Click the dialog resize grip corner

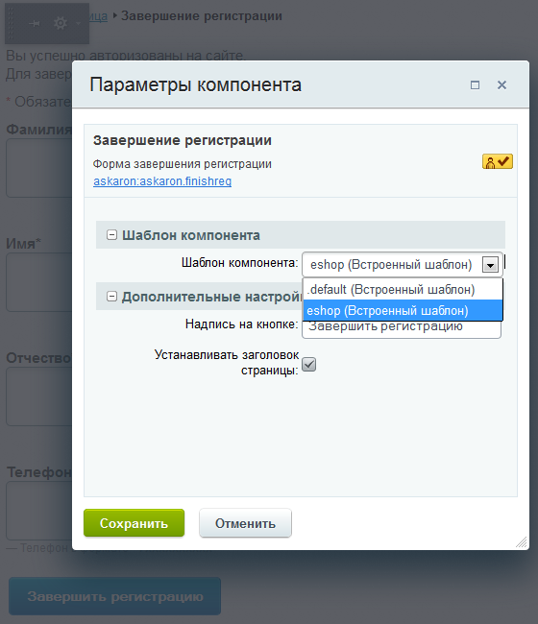pos(522,542)
